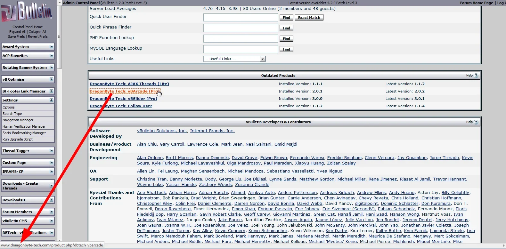Open Help icon for Outdated Products
Screen dimensions: 506x249
pyautogui.click(x=476, y=76)
